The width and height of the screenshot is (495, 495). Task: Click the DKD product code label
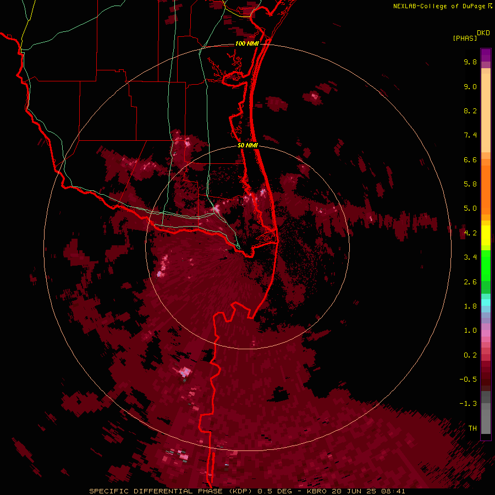tap(483, 33)
